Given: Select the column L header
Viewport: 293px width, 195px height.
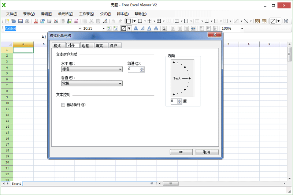Looking at the screenshot, I should (x=249, y=44).
